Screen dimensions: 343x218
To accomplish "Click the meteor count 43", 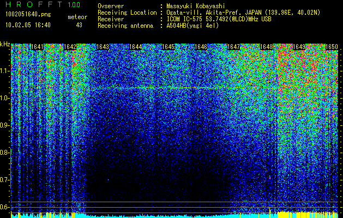I will 79,25.
